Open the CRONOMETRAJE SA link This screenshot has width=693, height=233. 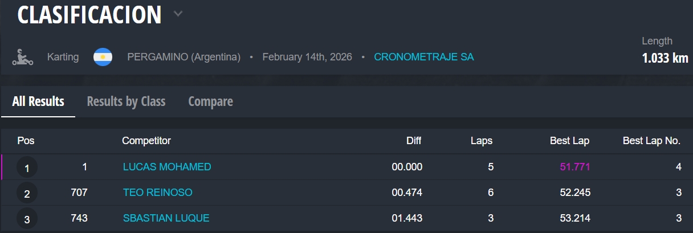(x=423, y=57)
